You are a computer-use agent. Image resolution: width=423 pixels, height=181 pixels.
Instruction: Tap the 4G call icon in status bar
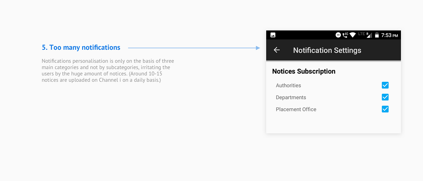tap(345, 35)
